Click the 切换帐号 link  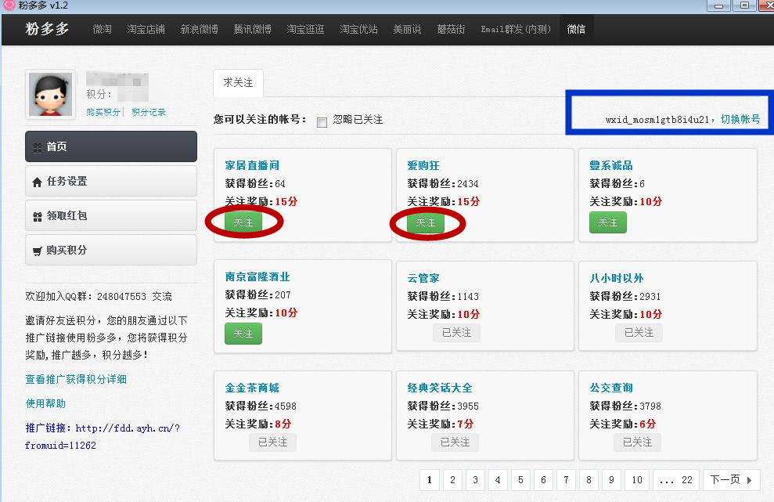[x=740, y=119]
